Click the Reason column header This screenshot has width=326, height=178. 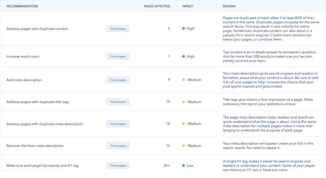pos(229,6)
